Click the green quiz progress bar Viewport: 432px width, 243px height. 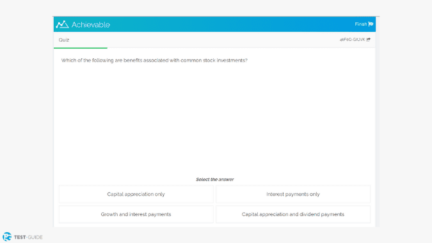coord(81,48)
